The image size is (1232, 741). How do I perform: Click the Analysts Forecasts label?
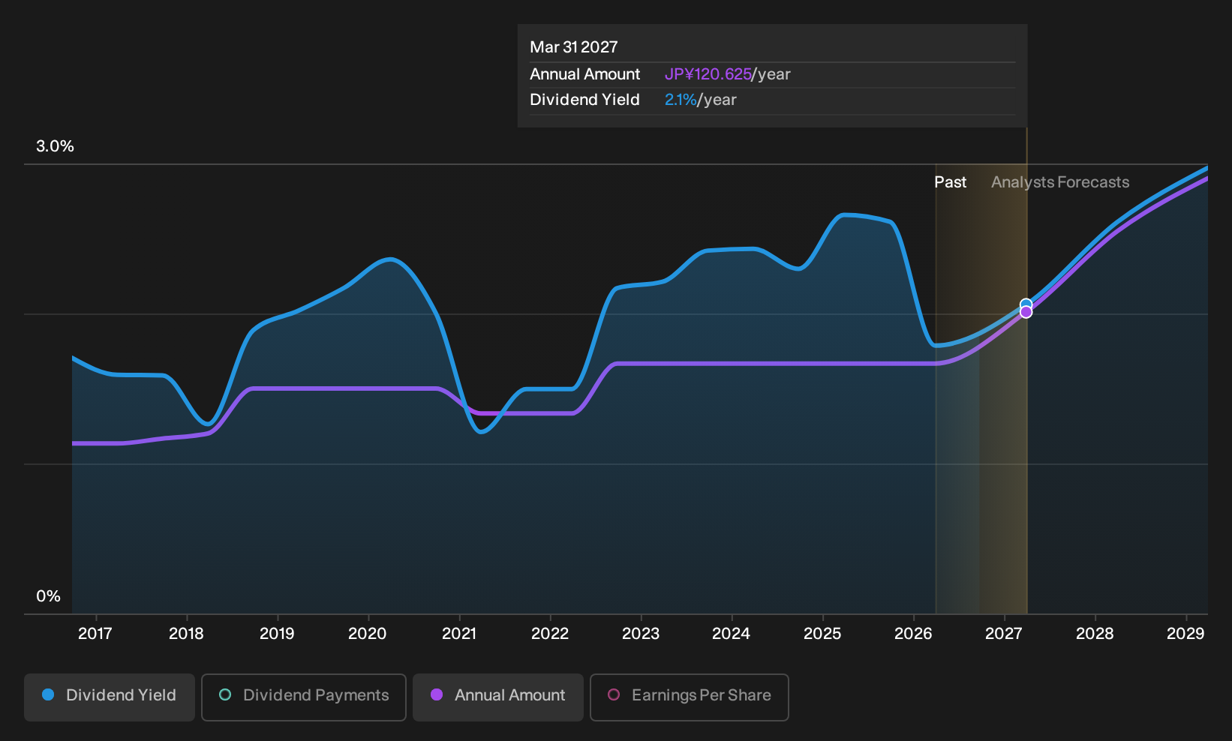coord(1060,182)
